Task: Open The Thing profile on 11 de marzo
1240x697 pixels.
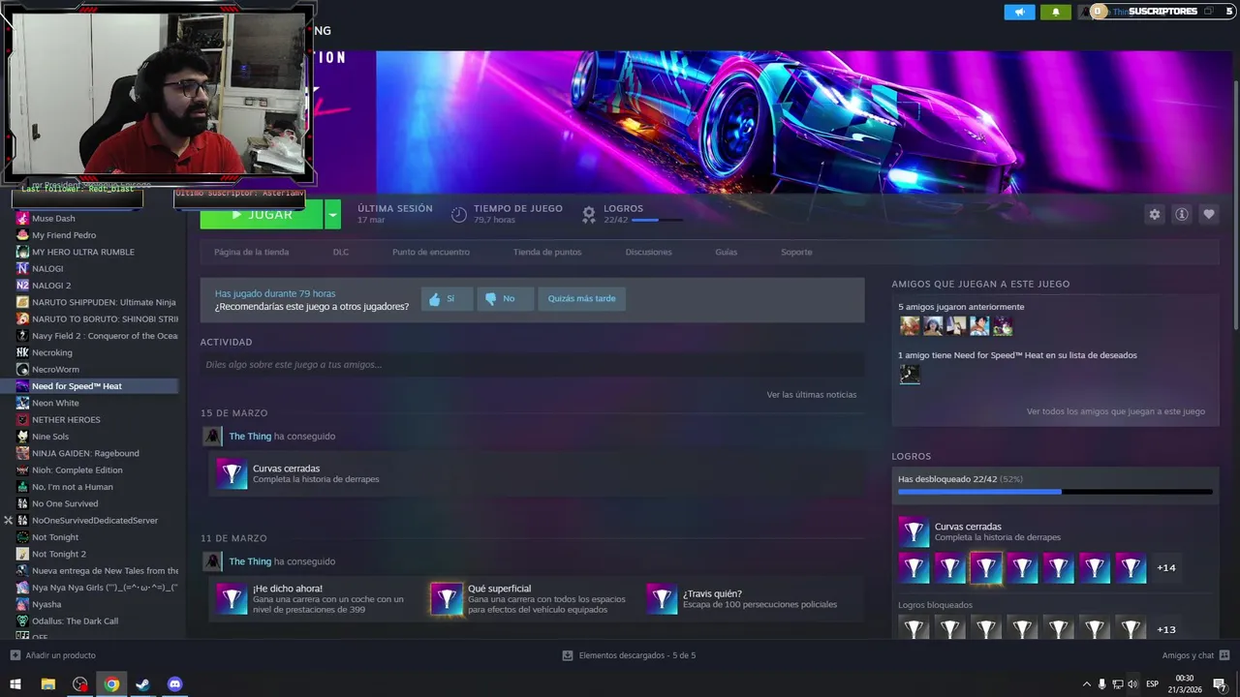Action: (x=250, y=561)
